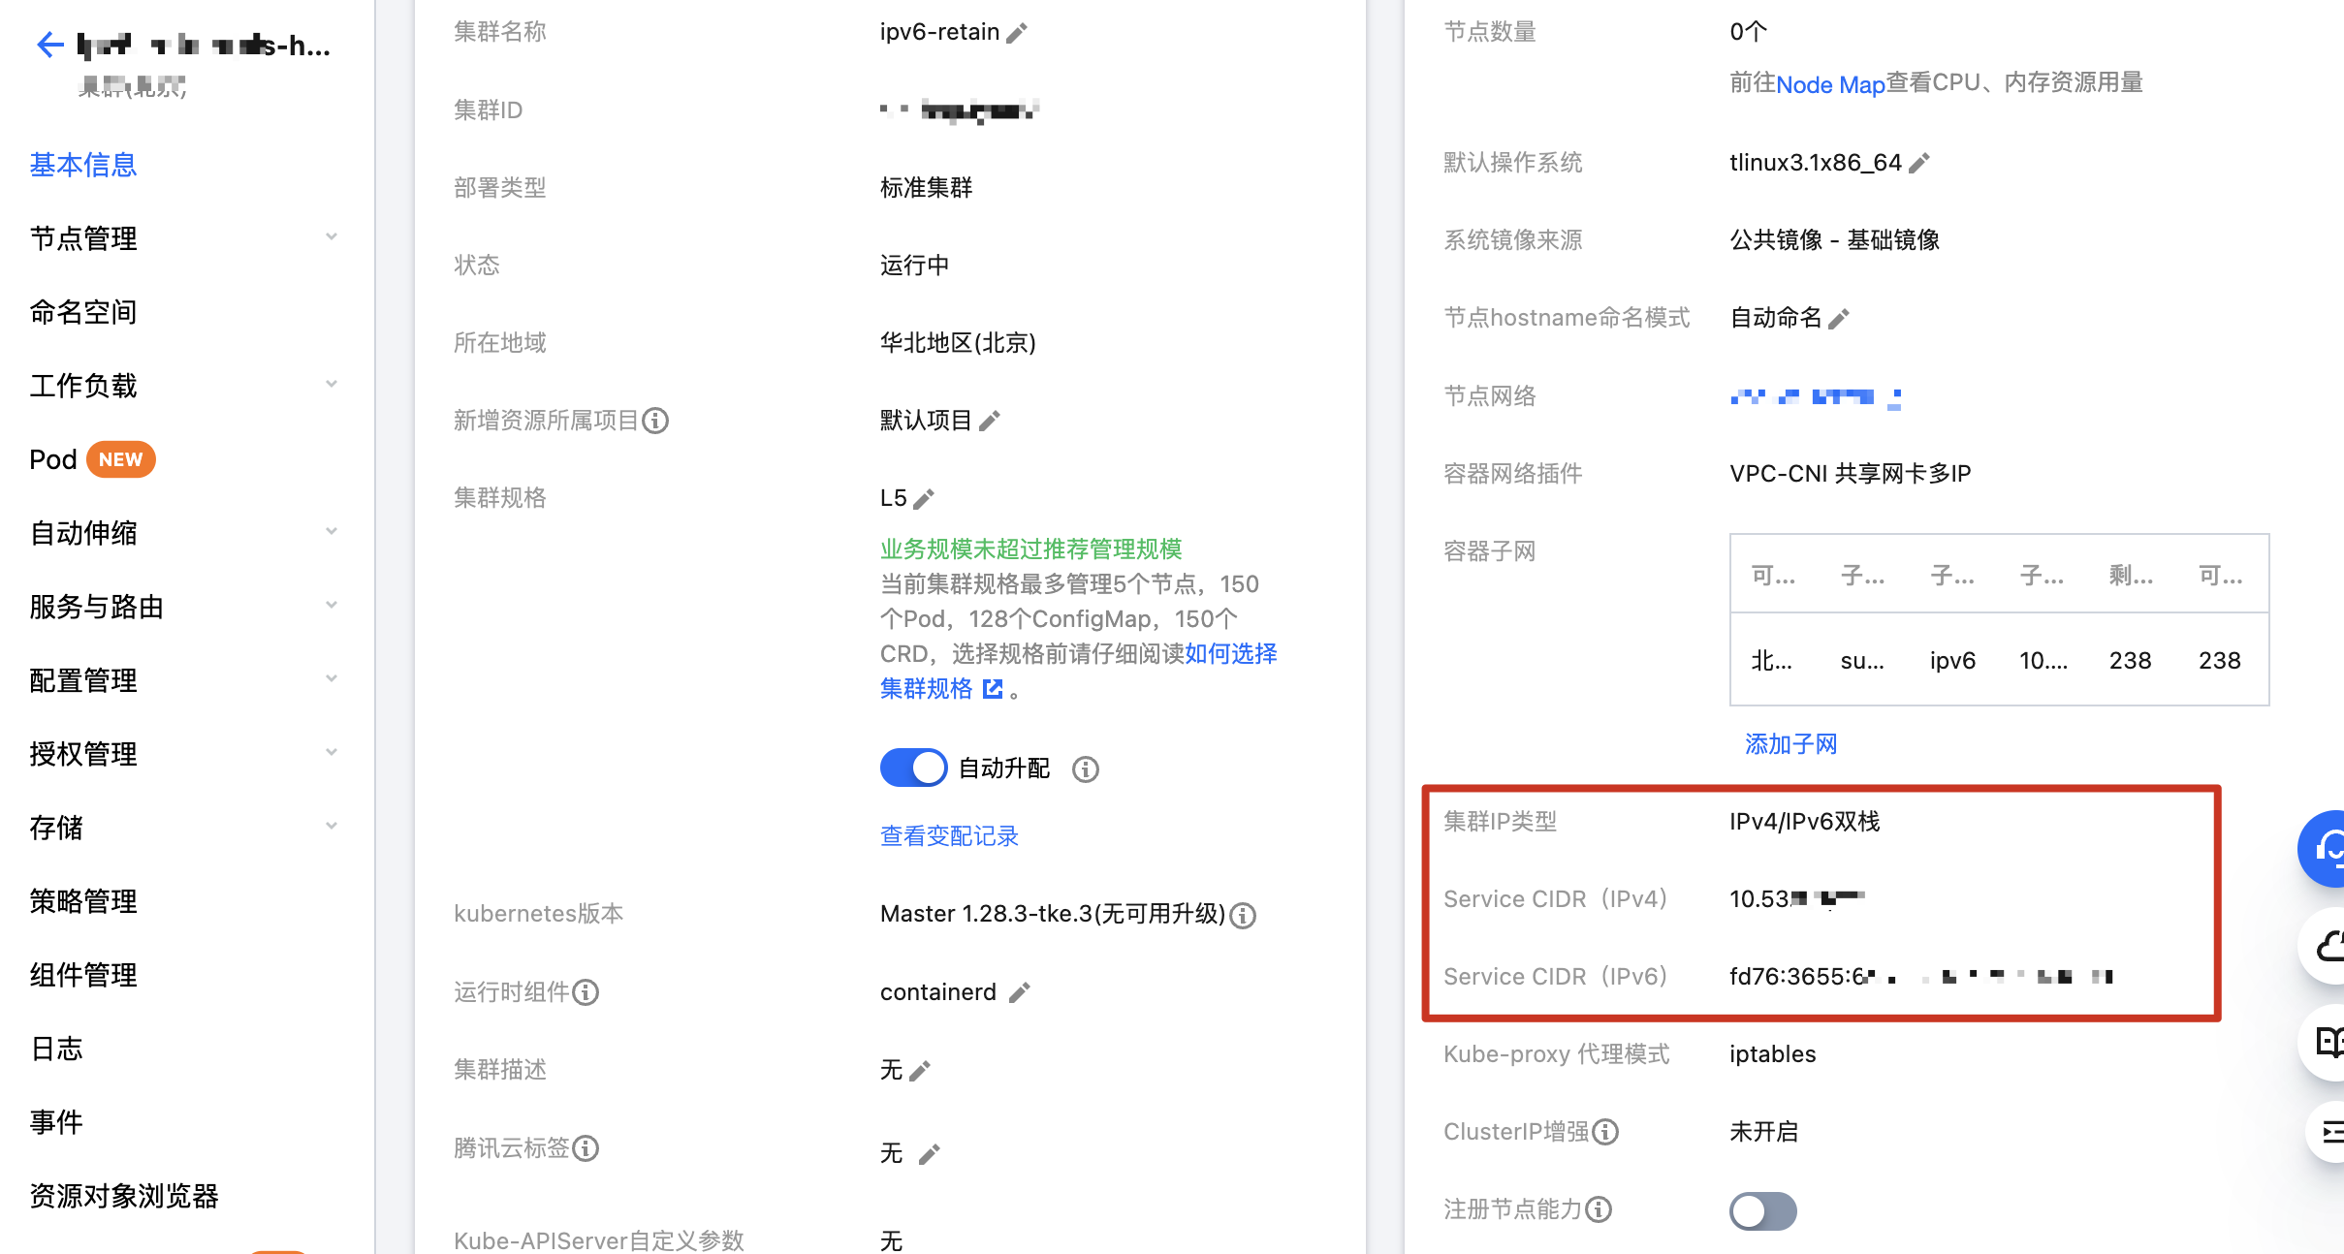Image resolution: width=2344 pixels, height=1254 pixels.
Task: Click the back arrow beside cluster name
Action: pos(48,45)
